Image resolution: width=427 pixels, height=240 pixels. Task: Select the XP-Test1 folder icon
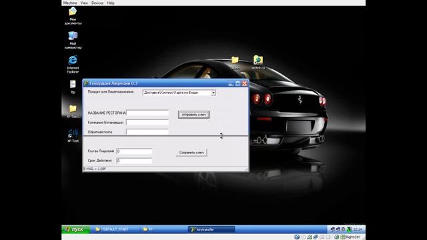pos(73,111)
